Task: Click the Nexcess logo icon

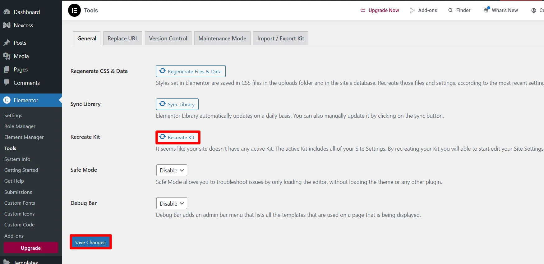Action: [x=7, y=25]
